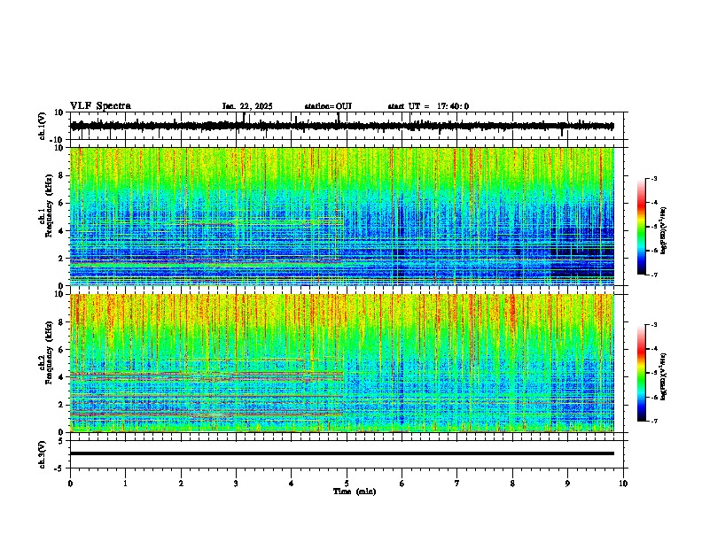Click the "3" tick label on the time axis
Image resolution: width=702 pixels, height=542 pixels.
(236, 484)
